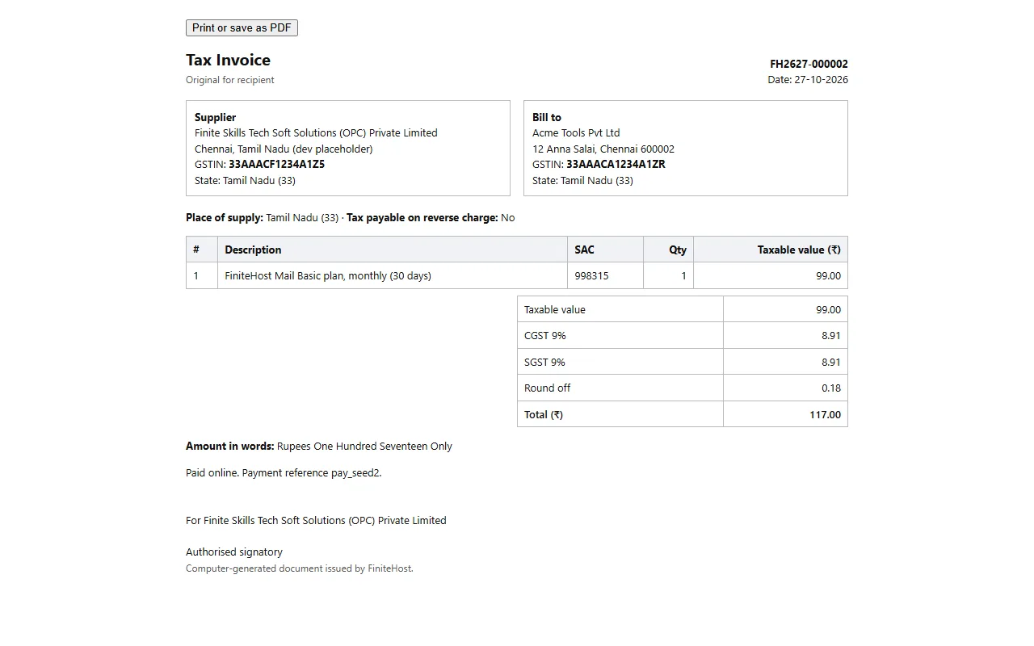Select the Tax Invoice heading
The width and height of the screenshot is (1034, 646).
click(228, 60)
